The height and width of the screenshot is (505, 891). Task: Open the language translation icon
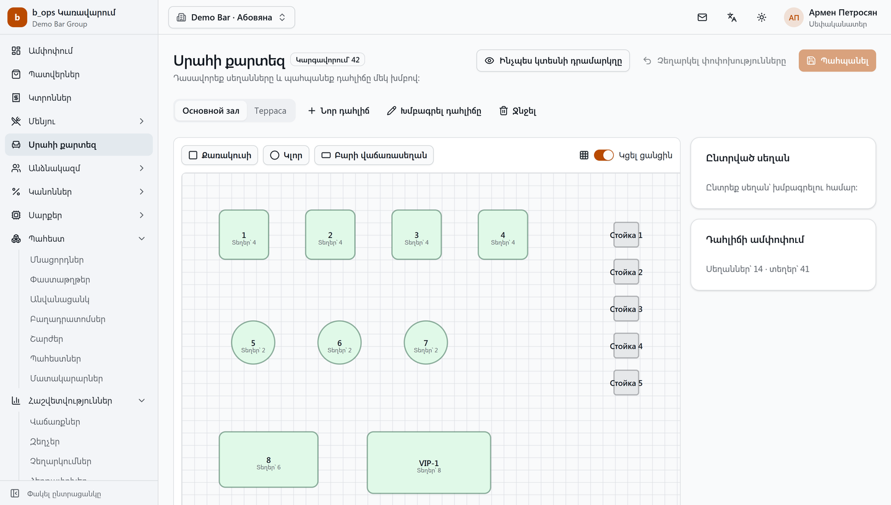coord(732,17)
